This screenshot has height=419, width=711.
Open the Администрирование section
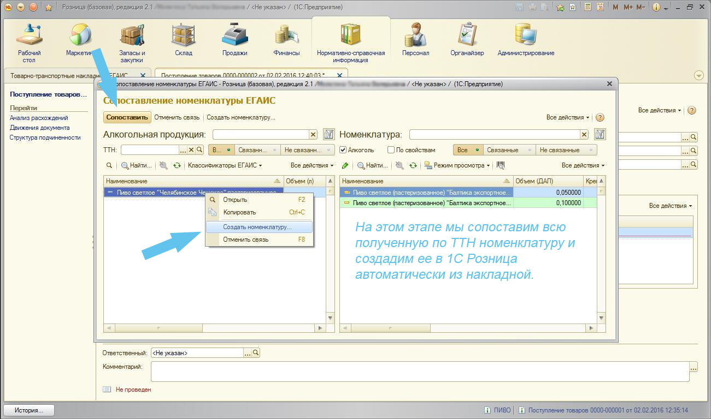[526, 39]
